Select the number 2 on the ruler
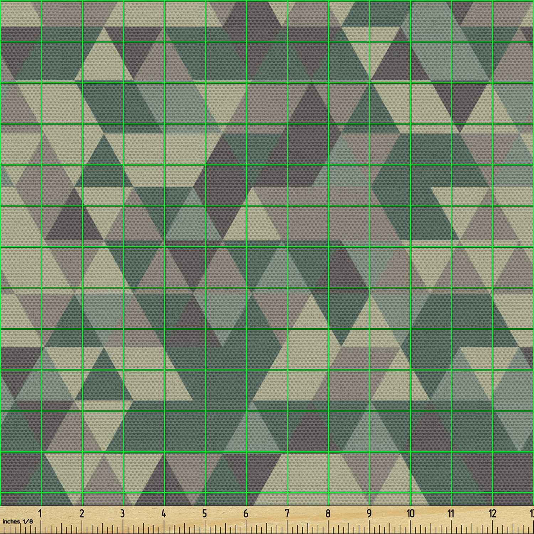 [82, 513]
